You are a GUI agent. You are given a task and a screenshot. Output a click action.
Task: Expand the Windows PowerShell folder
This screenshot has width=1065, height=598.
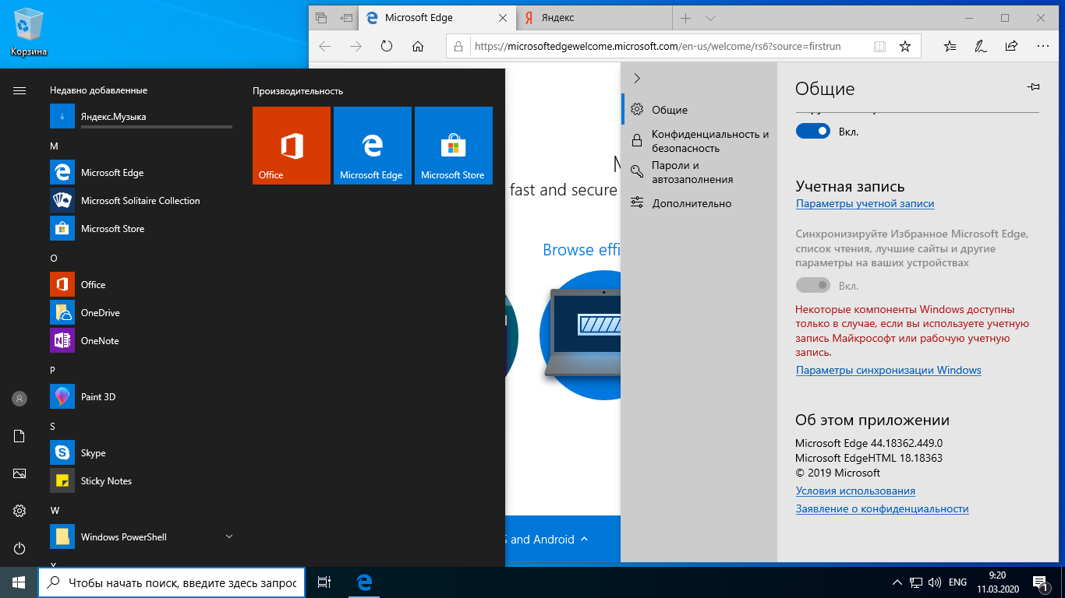tap(228, 536)
